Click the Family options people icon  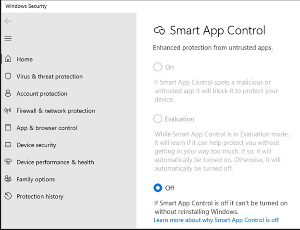8,179
